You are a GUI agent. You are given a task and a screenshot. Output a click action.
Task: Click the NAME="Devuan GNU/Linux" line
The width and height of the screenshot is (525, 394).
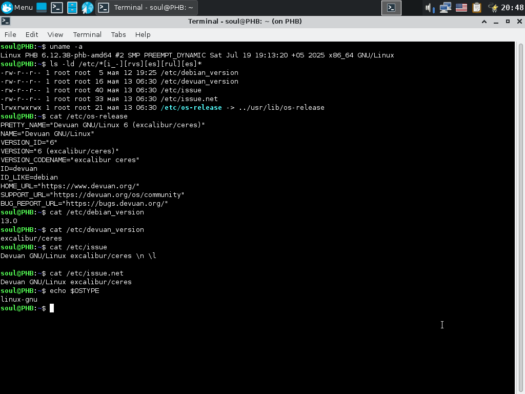click(x=47, y=134)
